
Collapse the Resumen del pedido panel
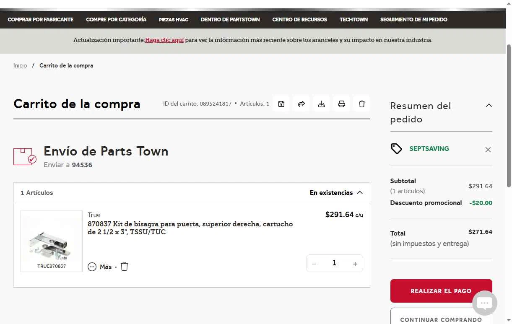click(489, 105)
